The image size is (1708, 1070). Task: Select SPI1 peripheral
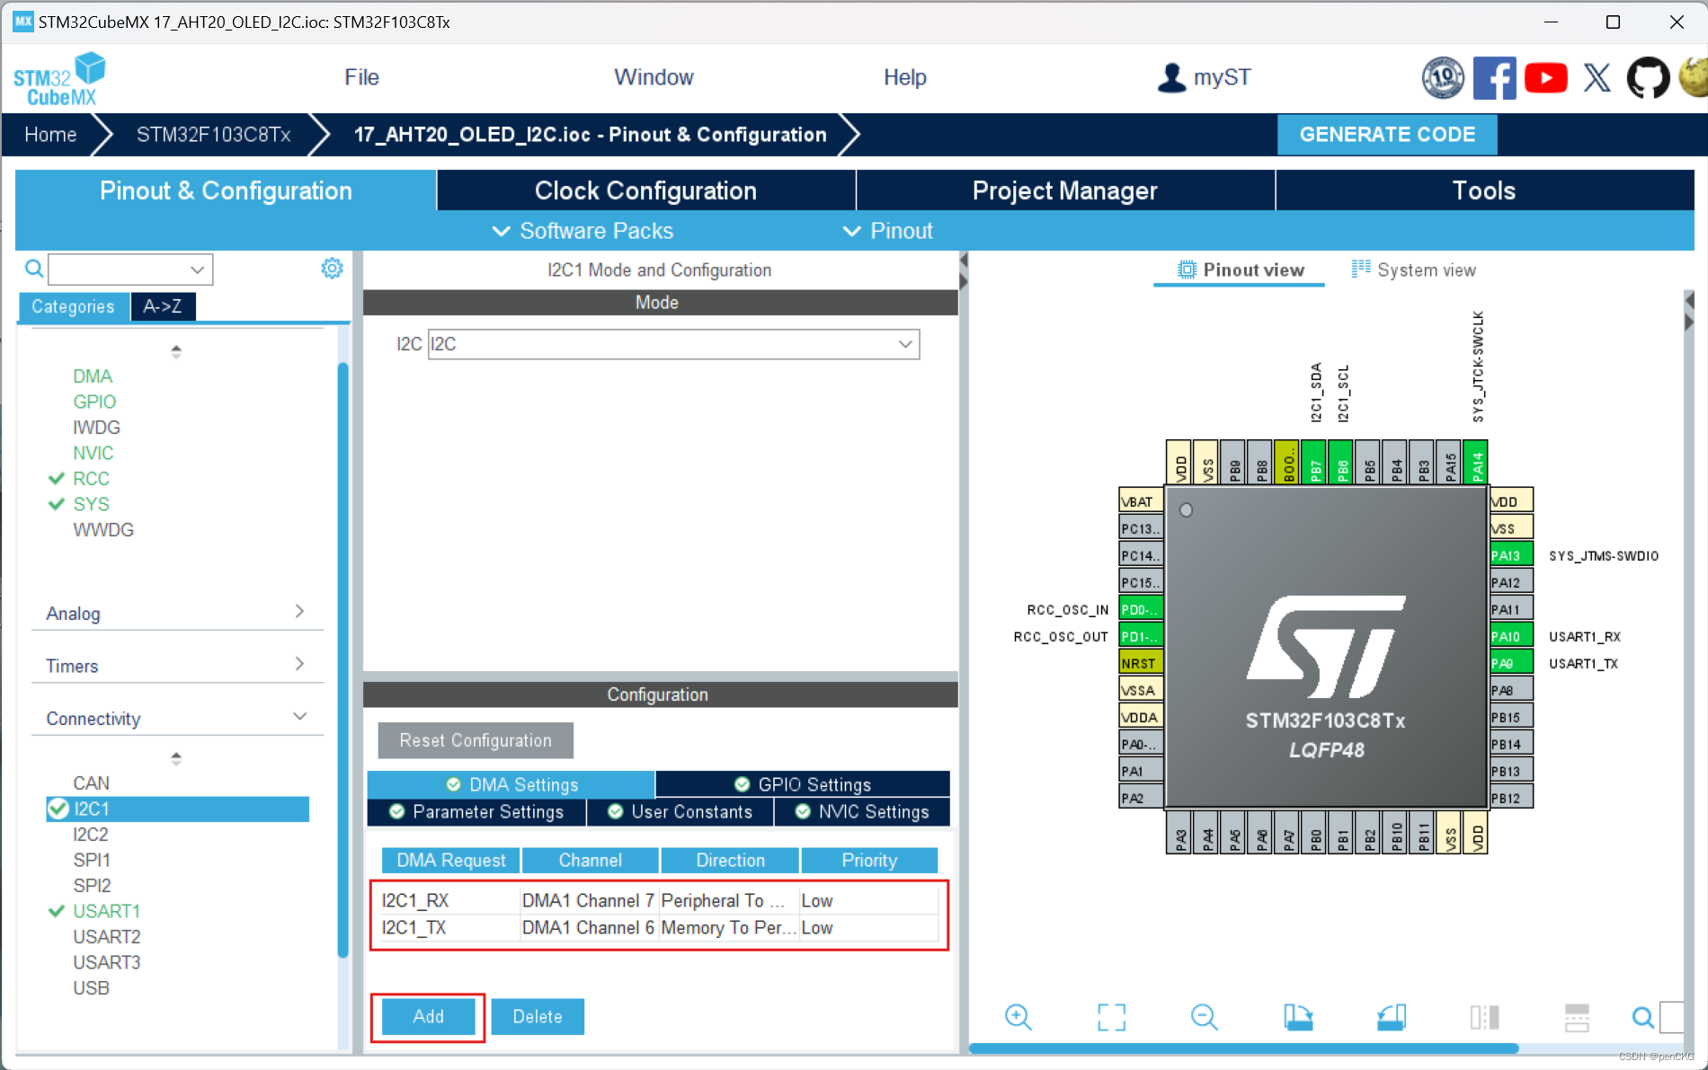[92, 860]
